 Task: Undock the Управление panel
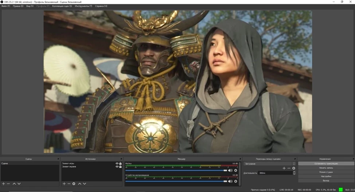pyautogui.click(x=353, y=159)
